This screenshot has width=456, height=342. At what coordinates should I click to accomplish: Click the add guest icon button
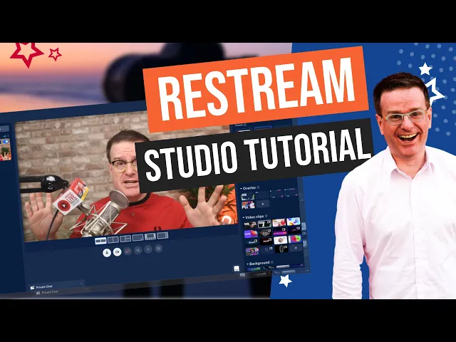138,250
